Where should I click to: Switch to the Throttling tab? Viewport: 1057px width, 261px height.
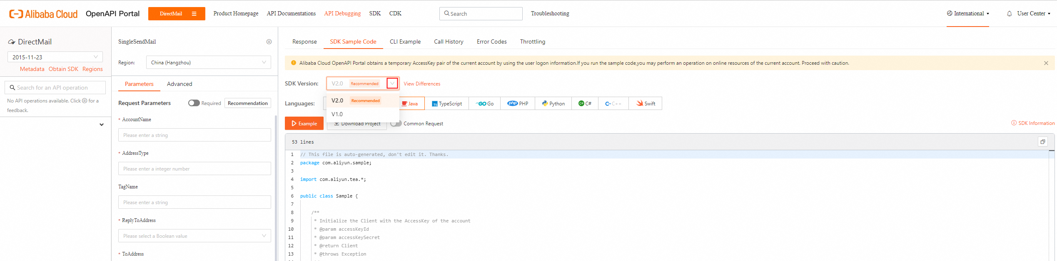coord(532,42)
